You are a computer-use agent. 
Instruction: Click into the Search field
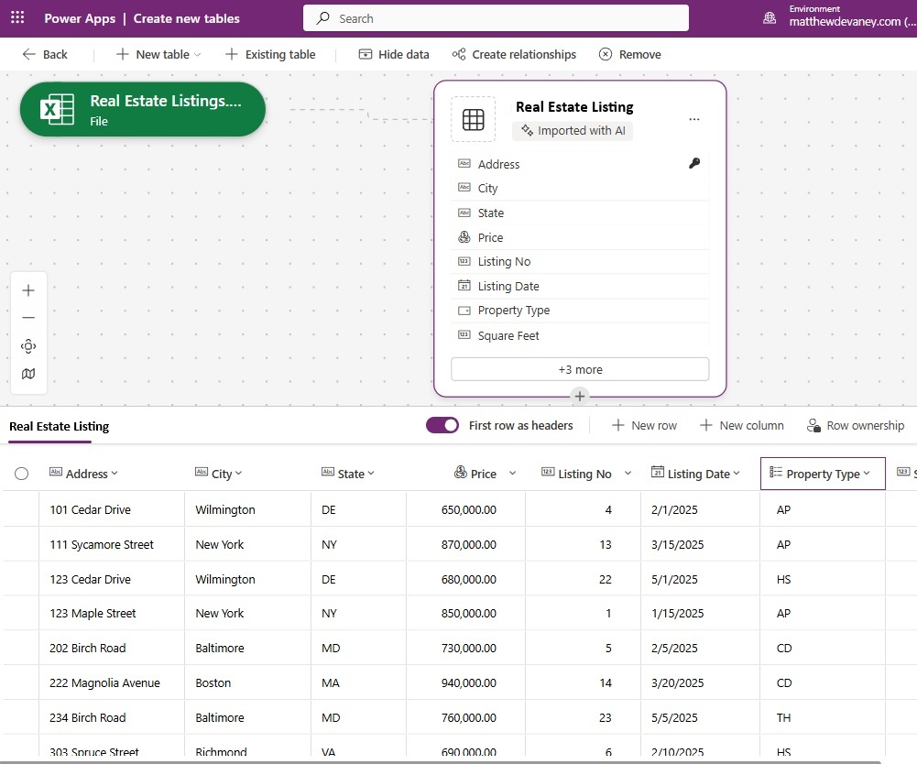[496, 18]
